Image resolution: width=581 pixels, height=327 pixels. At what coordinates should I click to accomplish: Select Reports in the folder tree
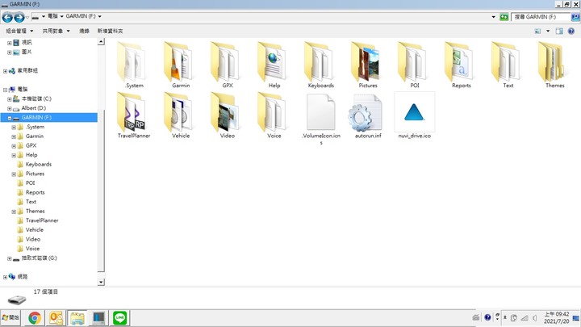point(36,192)
